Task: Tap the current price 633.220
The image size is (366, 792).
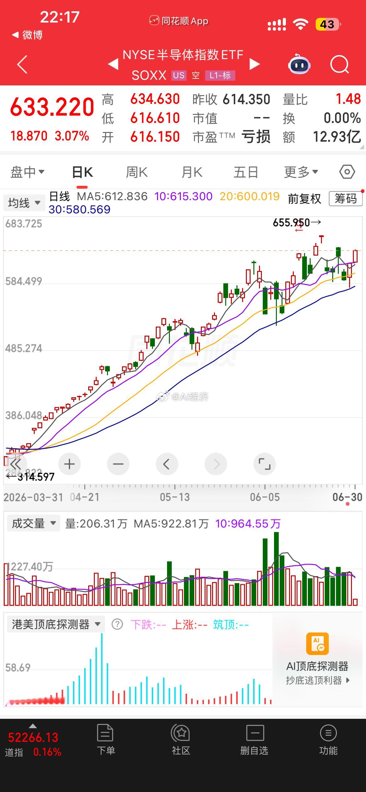Action: [52, 107]
